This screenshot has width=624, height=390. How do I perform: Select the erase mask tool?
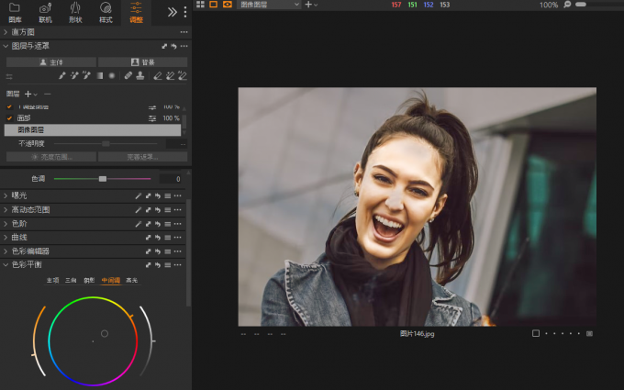[x=158, y=75]
